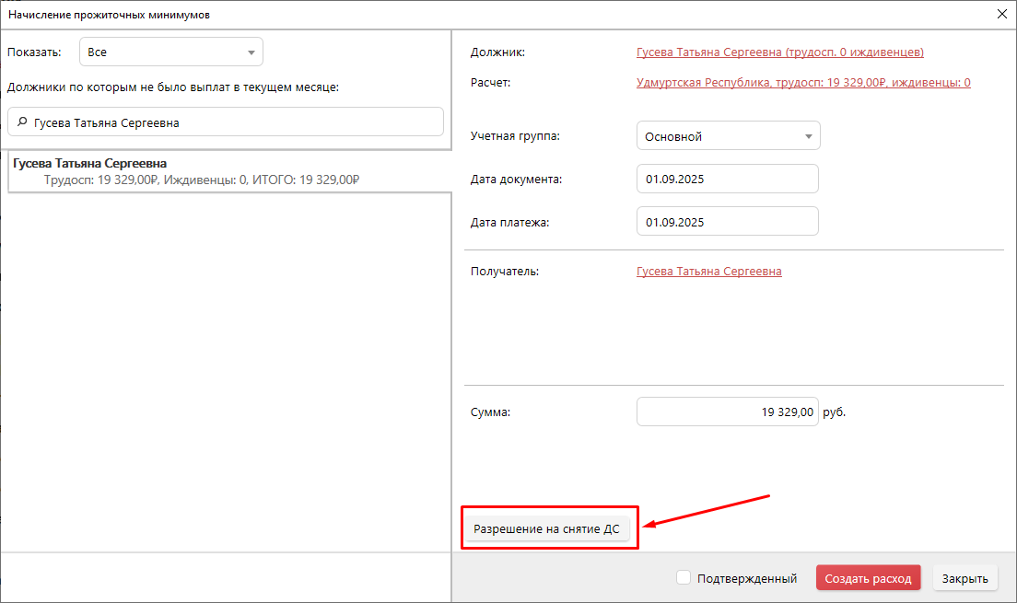This screenshot has height=603, width=1017.
Task: Toggle the Подтвержденный checkbox
Action: 684,578
